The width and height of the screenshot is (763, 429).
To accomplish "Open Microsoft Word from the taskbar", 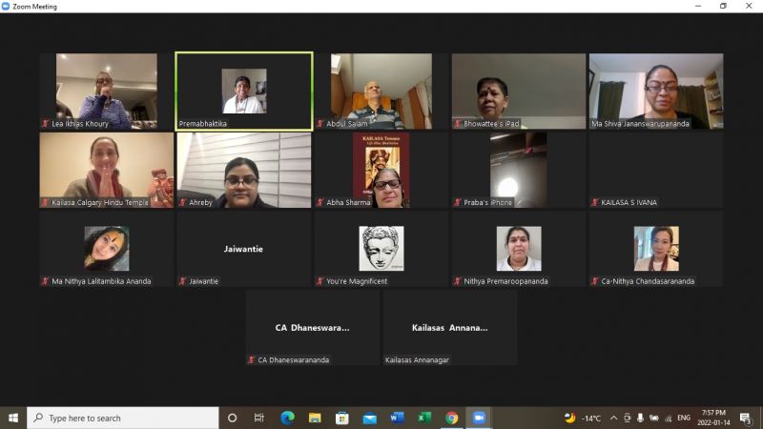I will pos(397,418).
